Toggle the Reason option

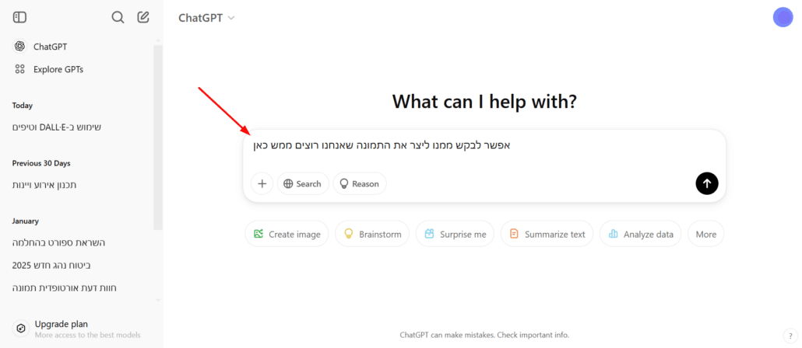pos(360,183)
